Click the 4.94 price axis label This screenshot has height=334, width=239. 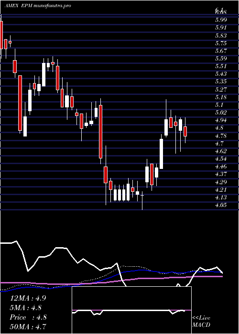point(221,120)
